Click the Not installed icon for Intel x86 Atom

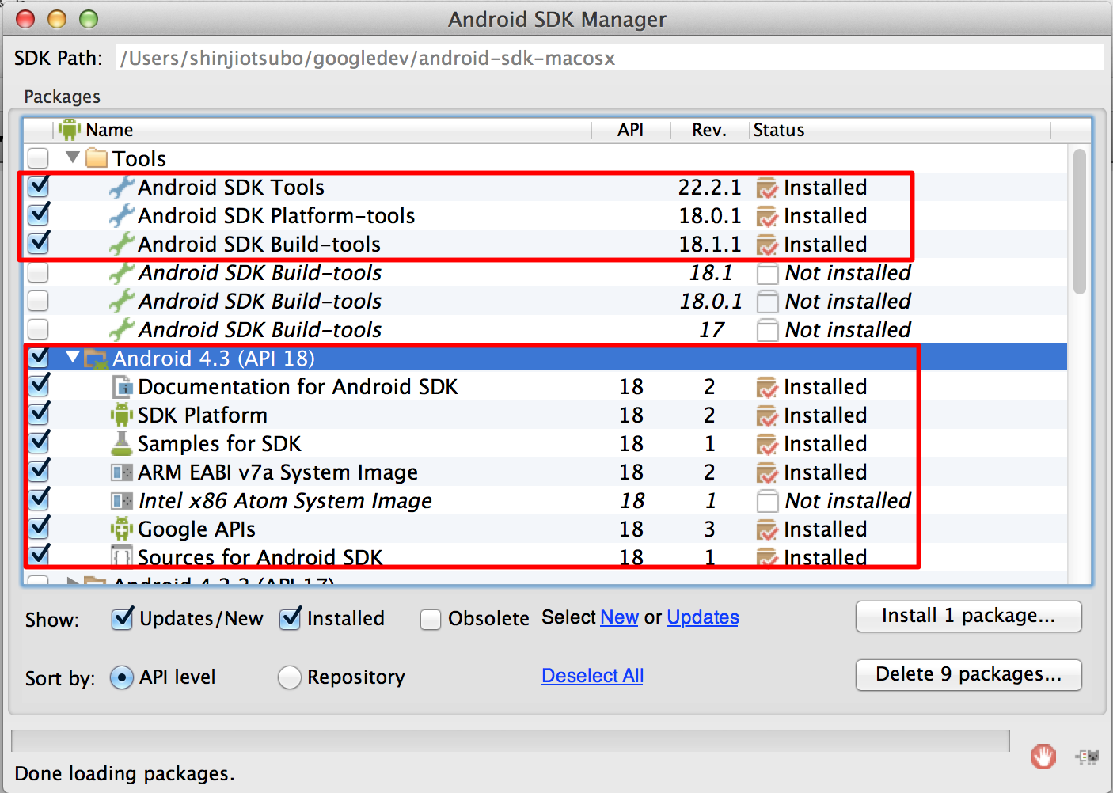click(x=767, y=501)
